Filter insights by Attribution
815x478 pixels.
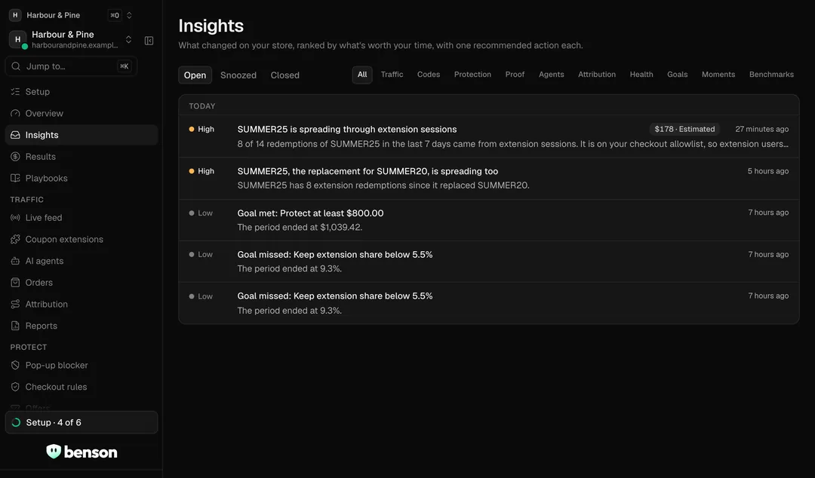[597, 75]
